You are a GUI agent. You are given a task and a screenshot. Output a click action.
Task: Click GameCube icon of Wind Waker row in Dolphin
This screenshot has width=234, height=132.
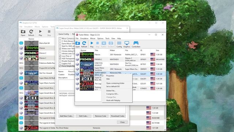point(21,128)
